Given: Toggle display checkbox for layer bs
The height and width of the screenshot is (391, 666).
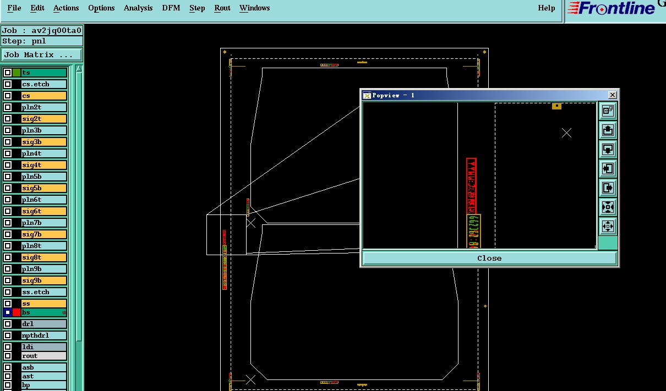Looking at the screenshot, I should [x=8, y=312].
